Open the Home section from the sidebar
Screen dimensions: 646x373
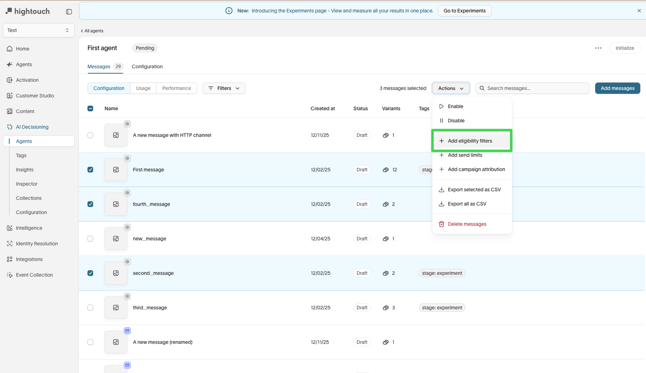22,49
